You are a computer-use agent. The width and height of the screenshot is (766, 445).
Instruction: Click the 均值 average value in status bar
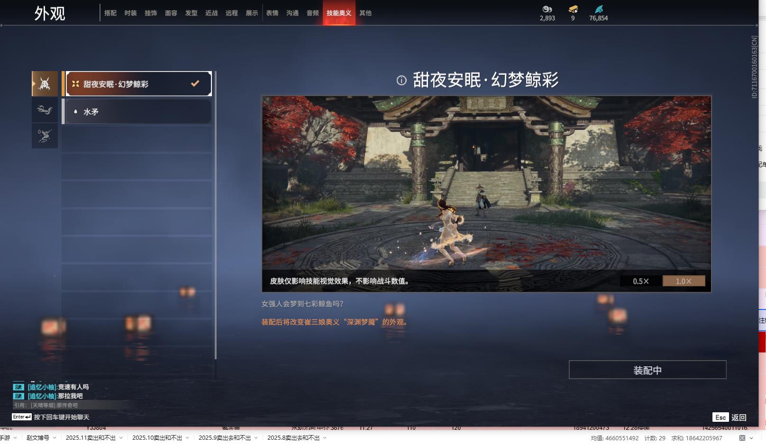click(615, 438)
